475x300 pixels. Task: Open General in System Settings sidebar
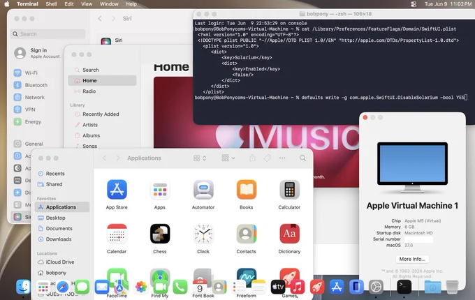coord(29,144)
